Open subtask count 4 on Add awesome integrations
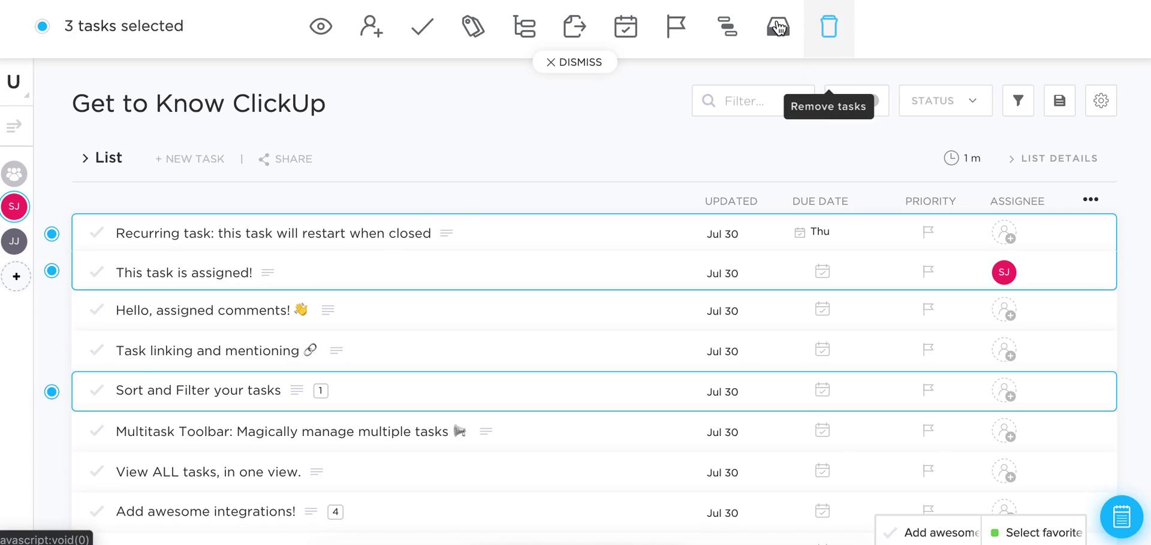This screenshot has height=545, width=1151. (336, 511)
